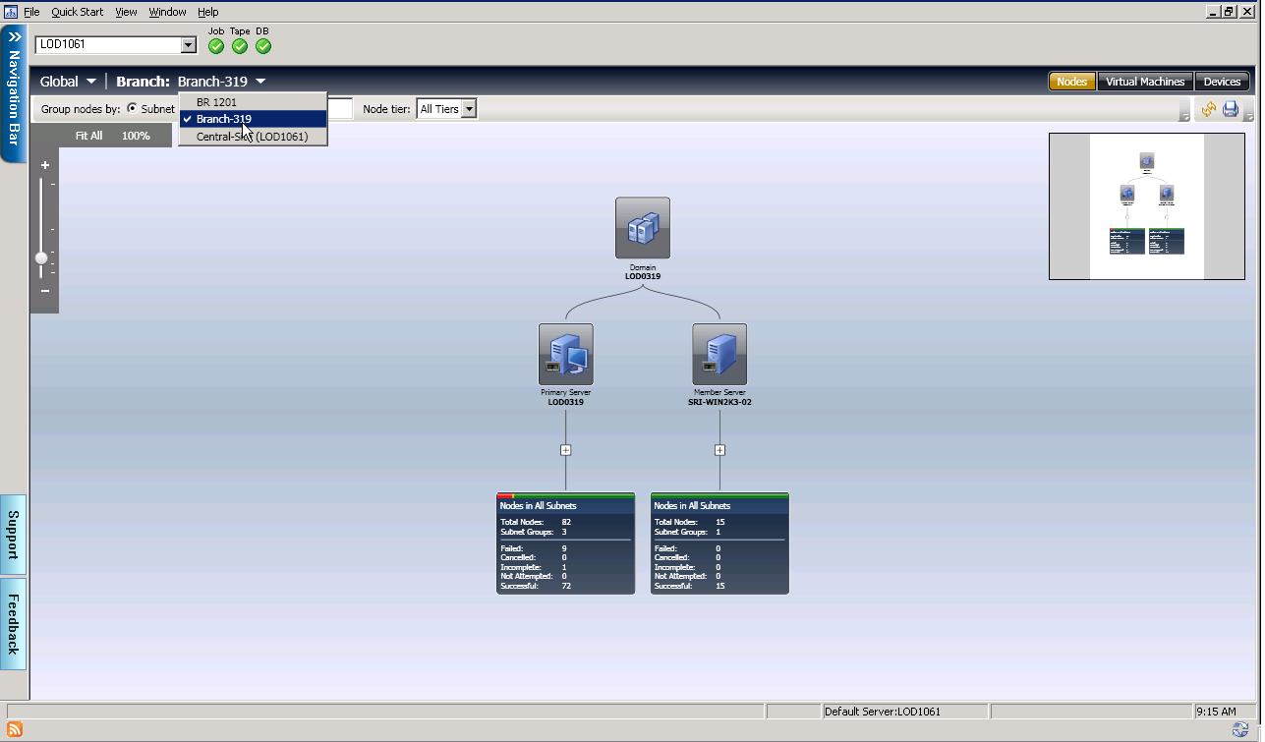
Task: Click the Job status green check icon
Action: [x=216, y=46]
